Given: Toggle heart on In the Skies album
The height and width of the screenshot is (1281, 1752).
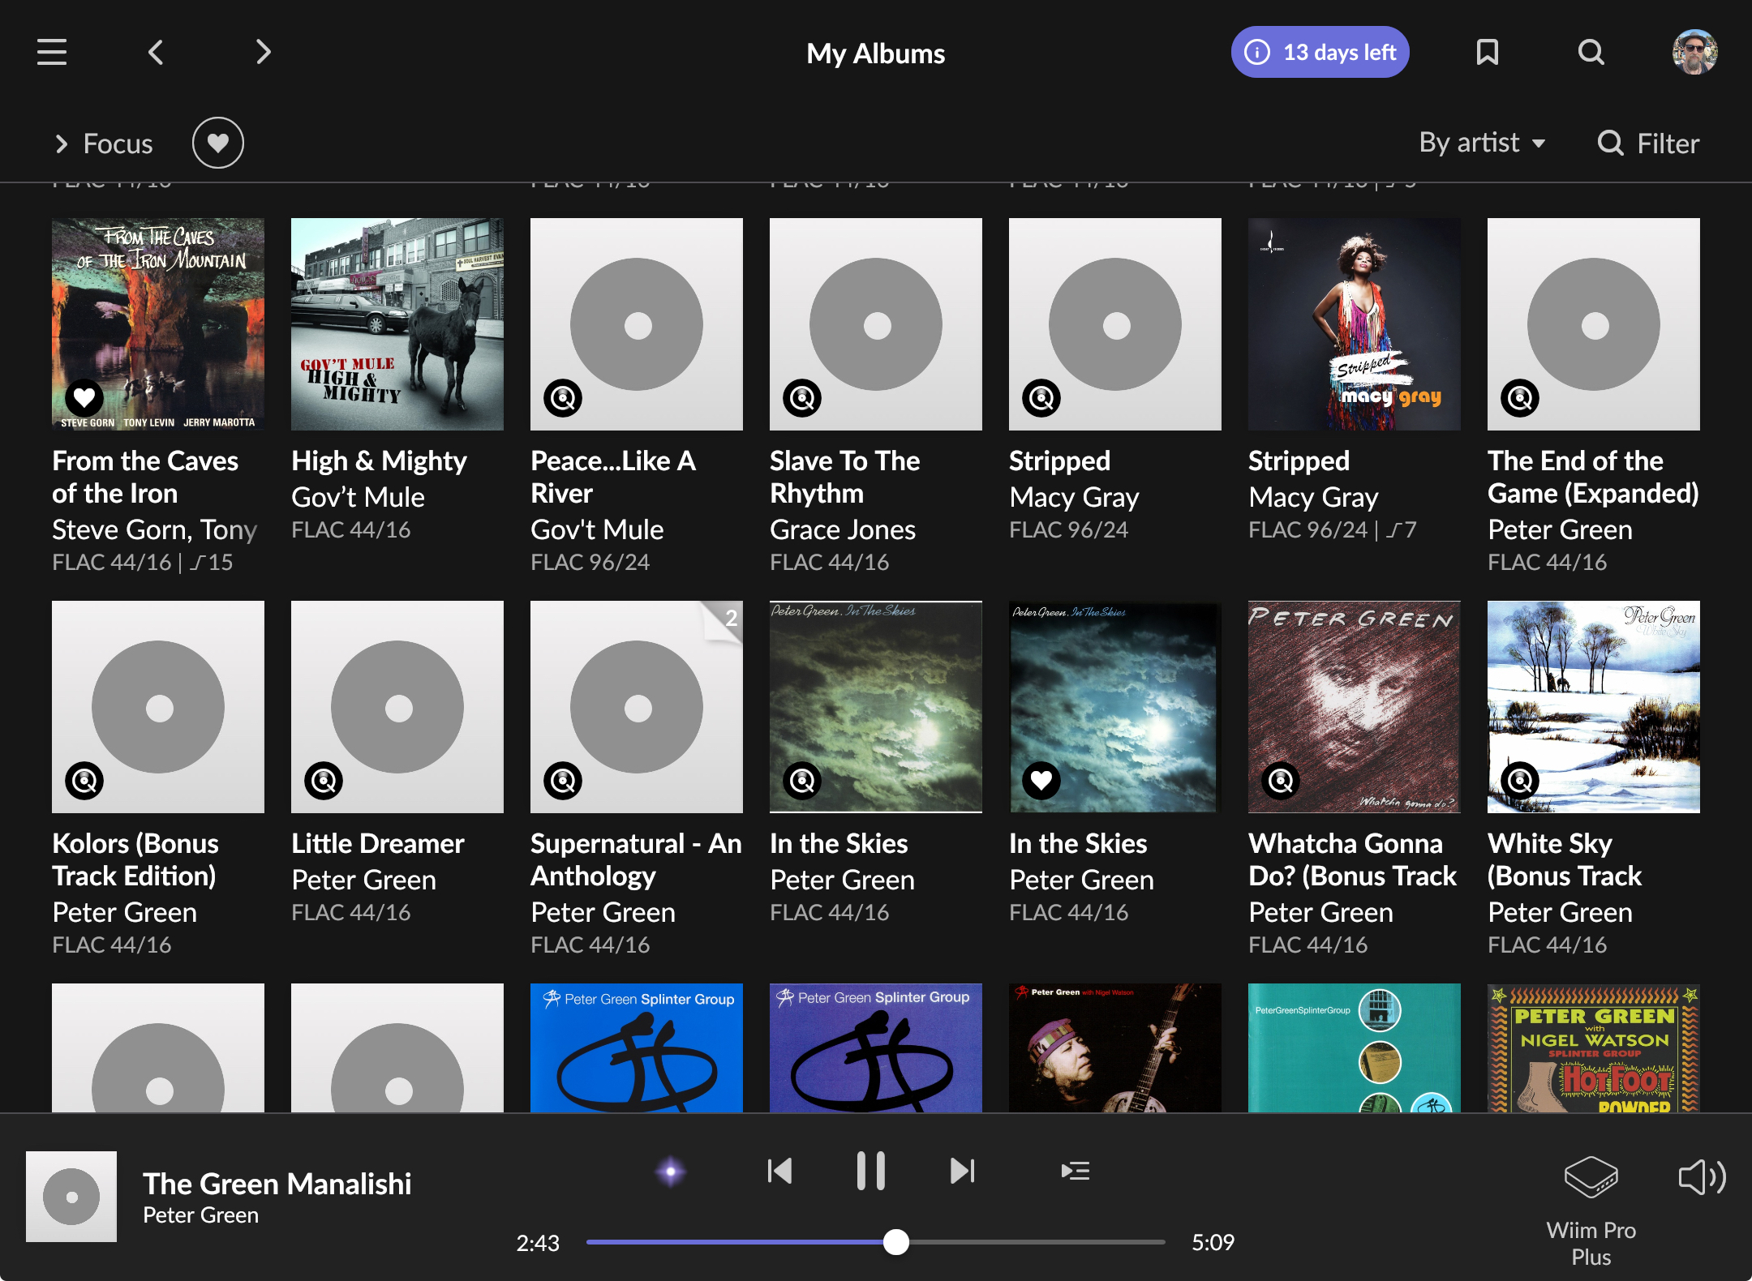Looking at the screenshot, I should pyautogui.click(x=1041, y=781).
